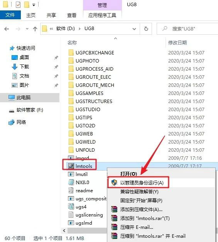This screenshot has height=242, width=218.
Task: Open the 应用程序工具 tab
Action: coord(102,15)
